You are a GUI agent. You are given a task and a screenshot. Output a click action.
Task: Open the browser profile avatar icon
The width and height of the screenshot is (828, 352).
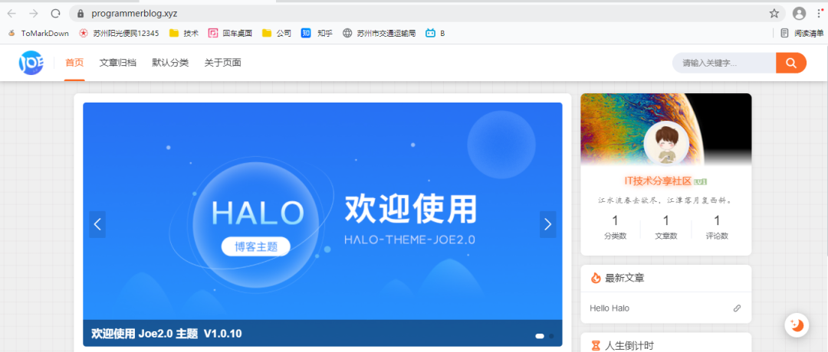(799, 14)
